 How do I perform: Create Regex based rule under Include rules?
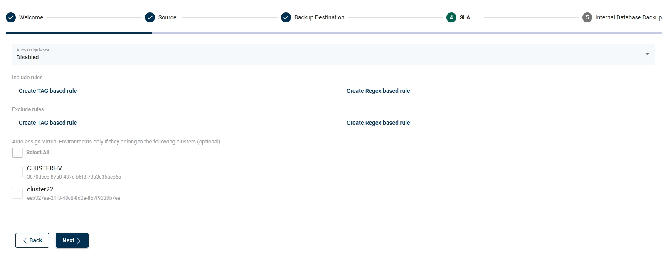(378, 91)
